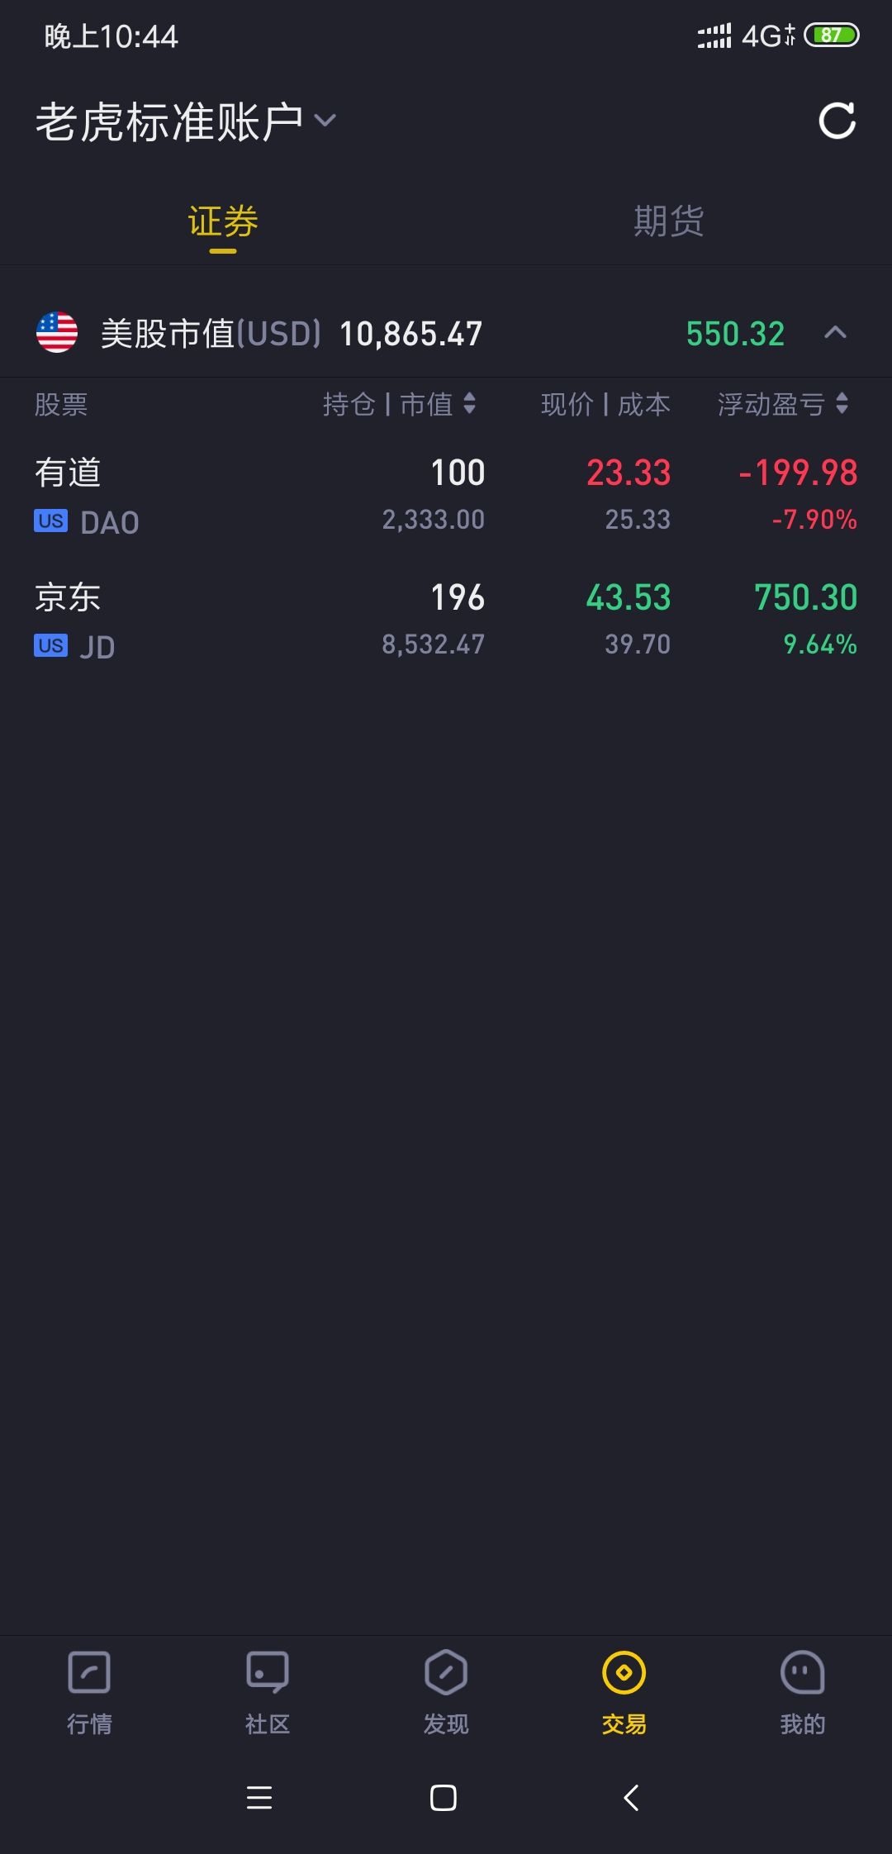The image size is (892, 1854).
Task: Open the 京东 JD holding row
Action: tap(446, 620)
